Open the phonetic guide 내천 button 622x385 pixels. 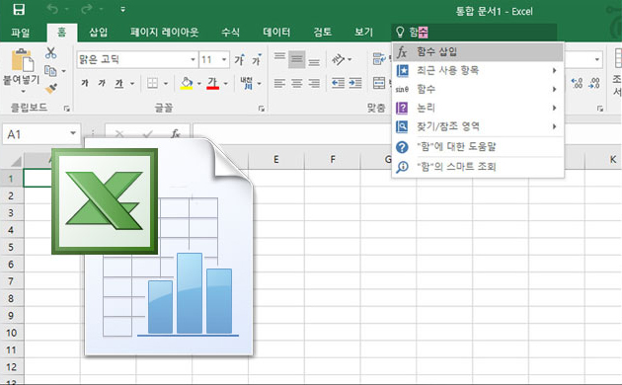tap(247, 83)
